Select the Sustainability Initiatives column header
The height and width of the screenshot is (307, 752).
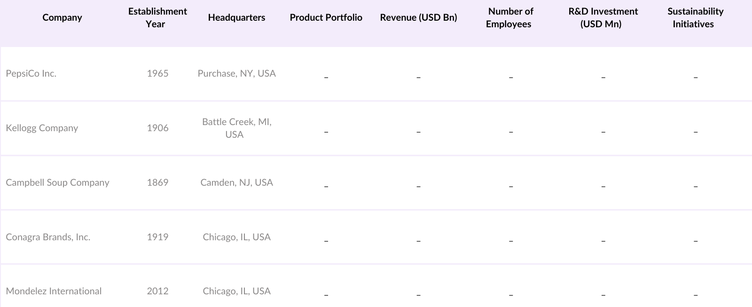pos(695,17)
